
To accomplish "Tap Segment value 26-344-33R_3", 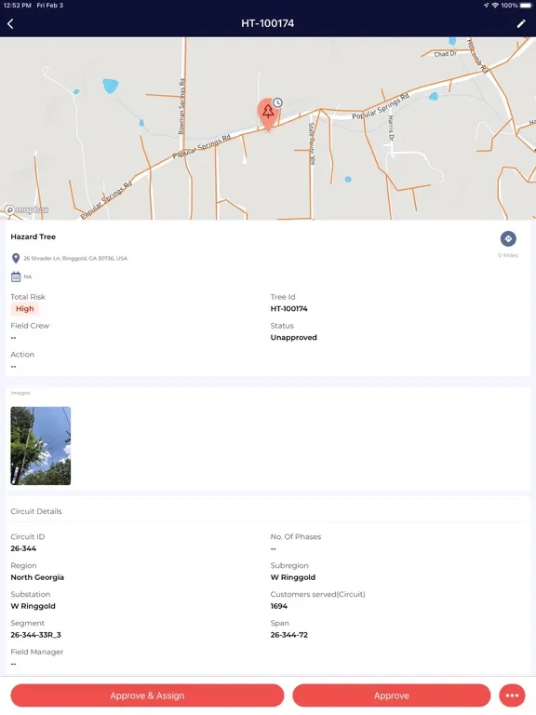I will [x=35, y=635].
